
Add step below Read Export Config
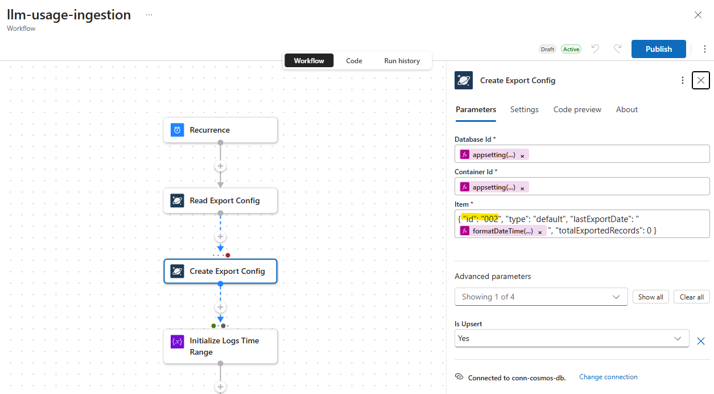(220, 237)
